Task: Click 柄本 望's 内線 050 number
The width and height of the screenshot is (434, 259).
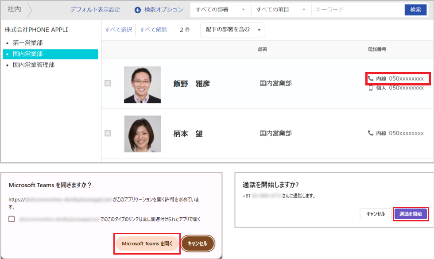Action: click(407, 133)
